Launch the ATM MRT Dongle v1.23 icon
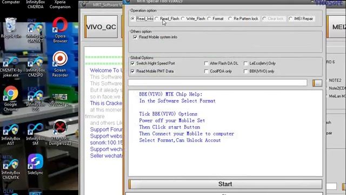 point(60,133)
